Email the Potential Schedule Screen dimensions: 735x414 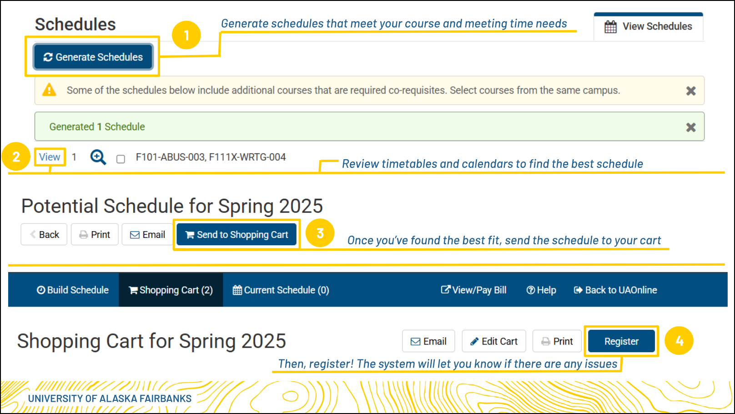pyautogui.click(x=147, y=235)
